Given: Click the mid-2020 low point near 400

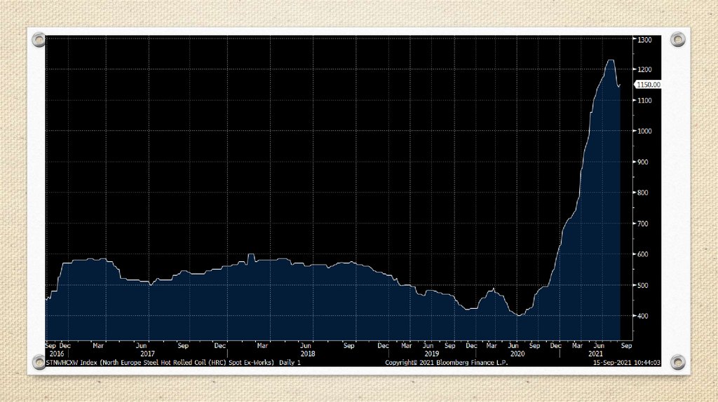Looking at the screenshot, I should pos(519,315).
